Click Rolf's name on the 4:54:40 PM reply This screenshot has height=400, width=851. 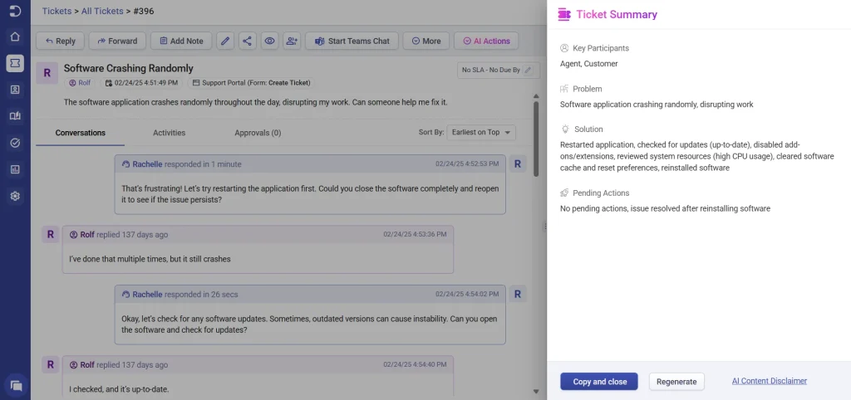coord(87,365)
